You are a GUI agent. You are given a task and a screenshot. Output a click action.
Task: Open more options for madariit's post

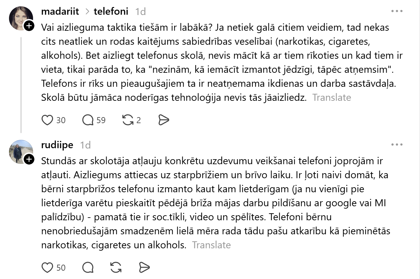point(397,11)
